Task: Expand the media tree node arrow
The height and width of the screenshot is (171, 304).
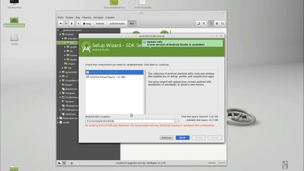Action: [58, 123]
